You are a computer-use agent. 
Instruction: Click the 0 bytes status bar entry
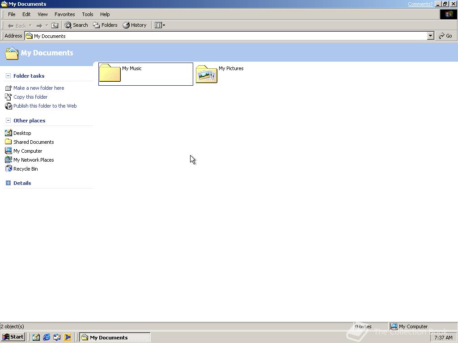pos(363,326)
